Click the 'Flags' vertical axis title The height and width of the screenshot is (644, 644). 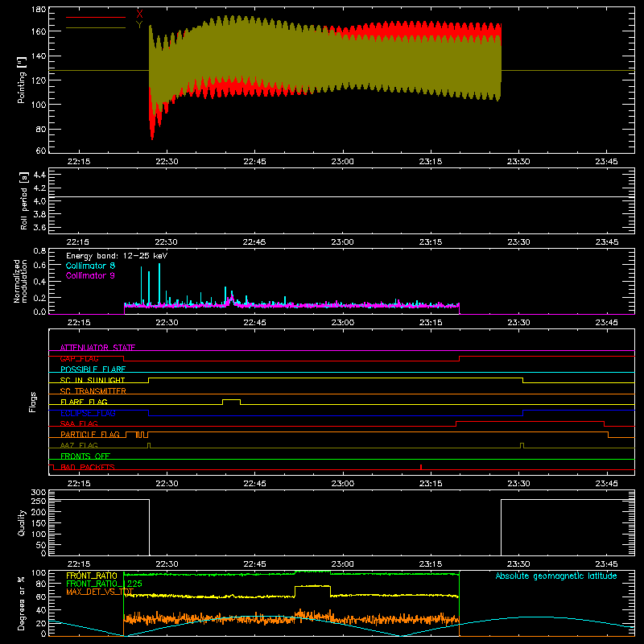pyautogui.click(x=32, y=402)
